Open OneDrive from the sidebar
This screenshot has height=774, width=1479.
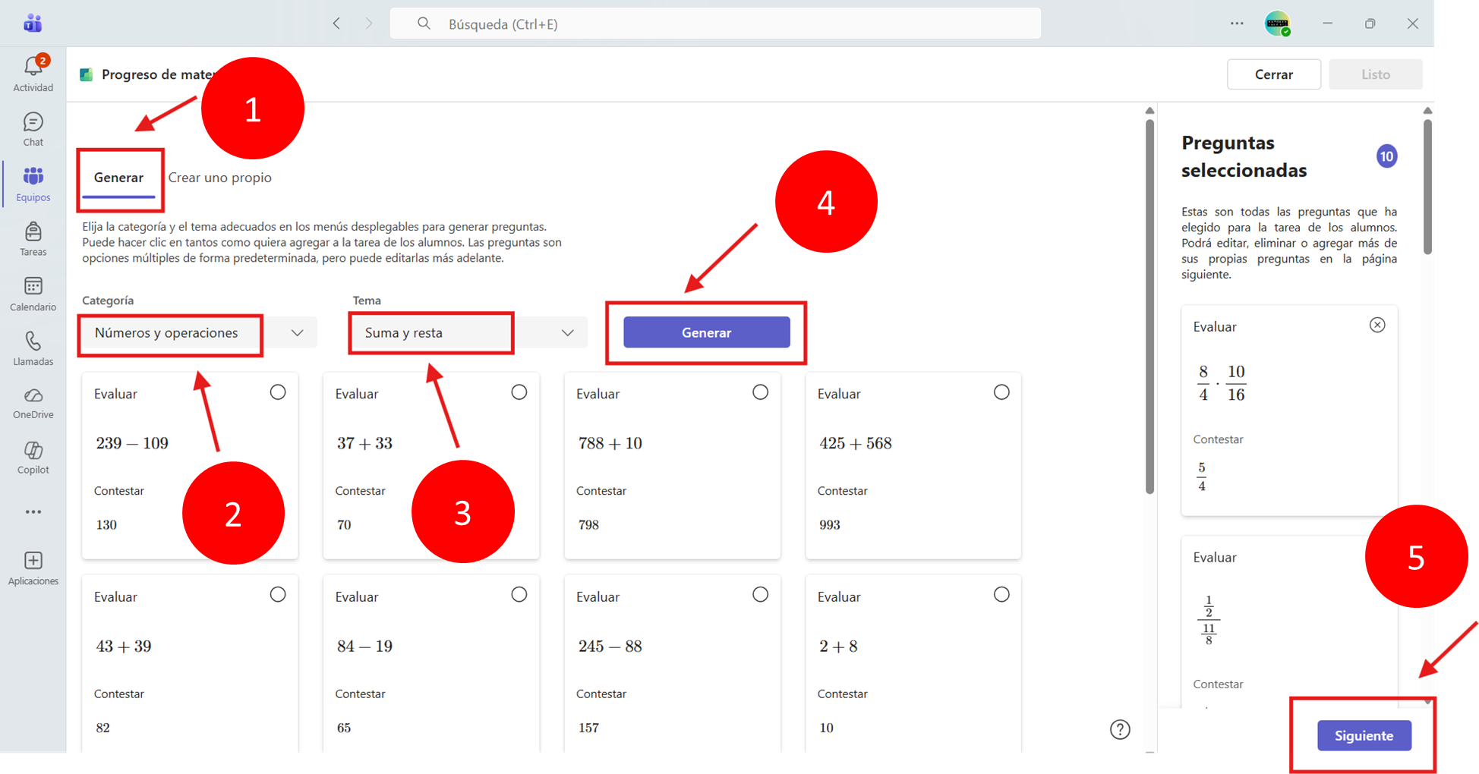[x=33, y=403]
